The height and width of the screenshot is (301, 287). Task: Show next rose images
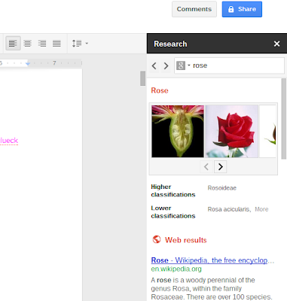[220, 167]
